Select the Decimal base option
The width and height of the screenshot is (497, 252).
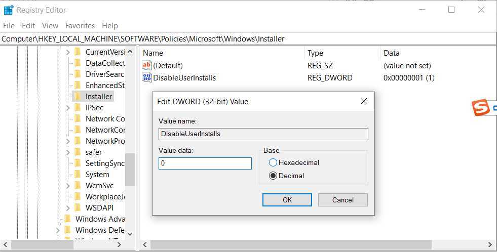point(273,176)
